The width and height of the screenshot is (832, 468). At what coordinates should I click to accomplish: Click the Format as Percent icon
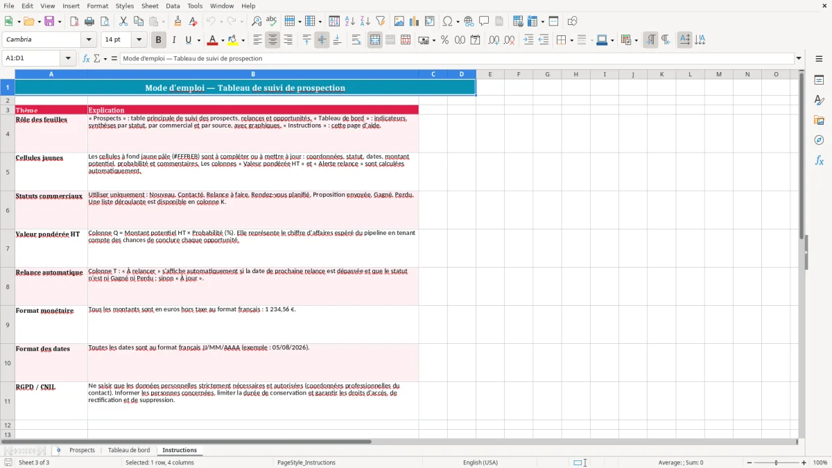pyautogui.click(x=444, y=40)
